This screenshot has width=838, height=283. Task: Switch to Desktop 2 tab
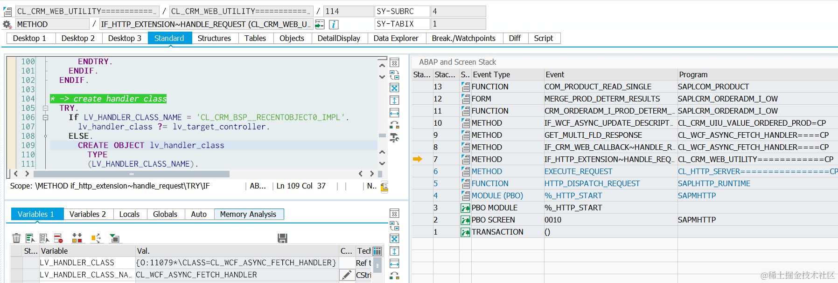pyautogui.click(x=78, y=38)
